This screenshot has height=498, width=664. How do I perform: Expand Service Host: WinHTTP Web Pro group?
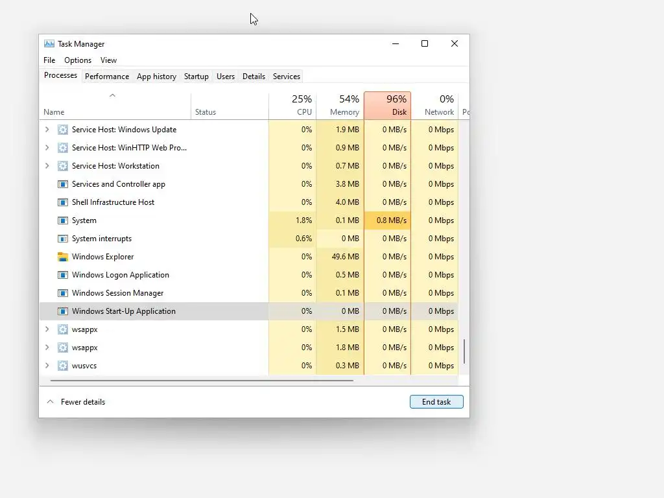(x=47, y=148)
